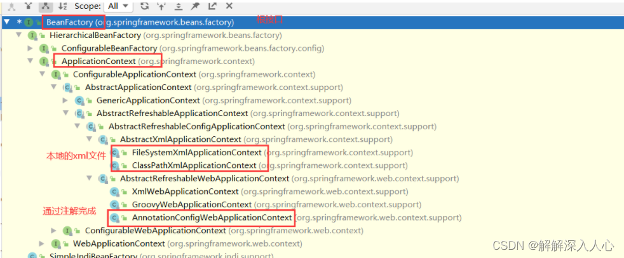Collapse the HierarchicalBeanFactory node
Viewport: 624px width, 258px height.
coord(18,35)
